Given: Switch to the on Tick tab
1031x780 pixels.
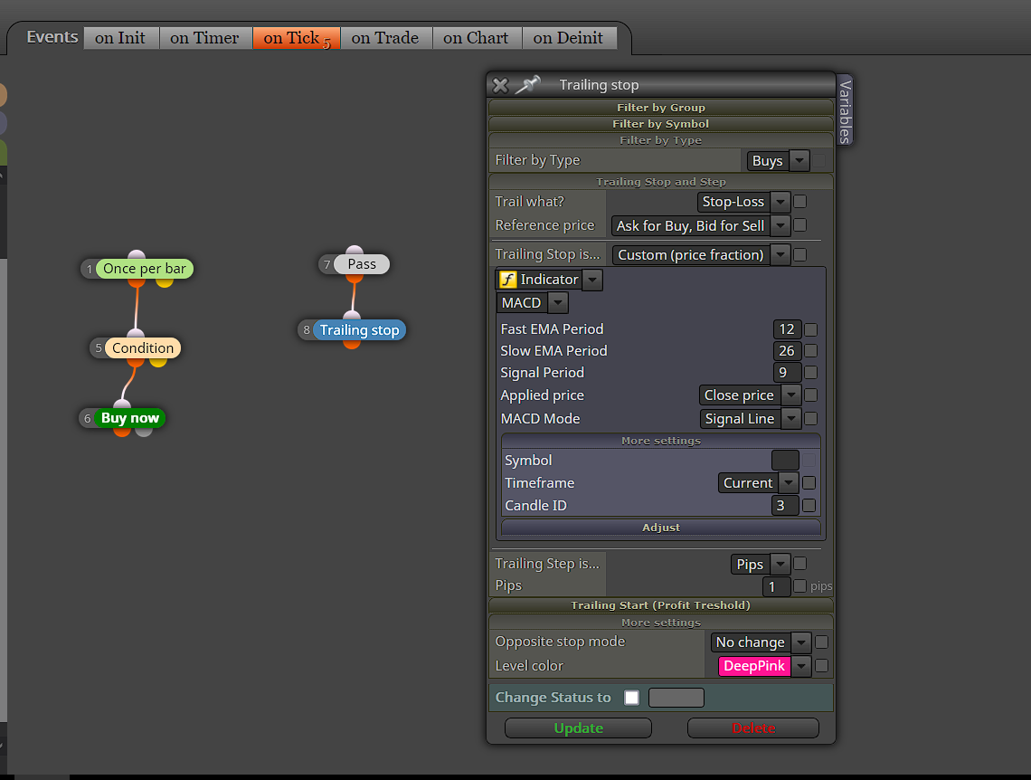Looking at the screenshot, I should click(x=297, y=38).
